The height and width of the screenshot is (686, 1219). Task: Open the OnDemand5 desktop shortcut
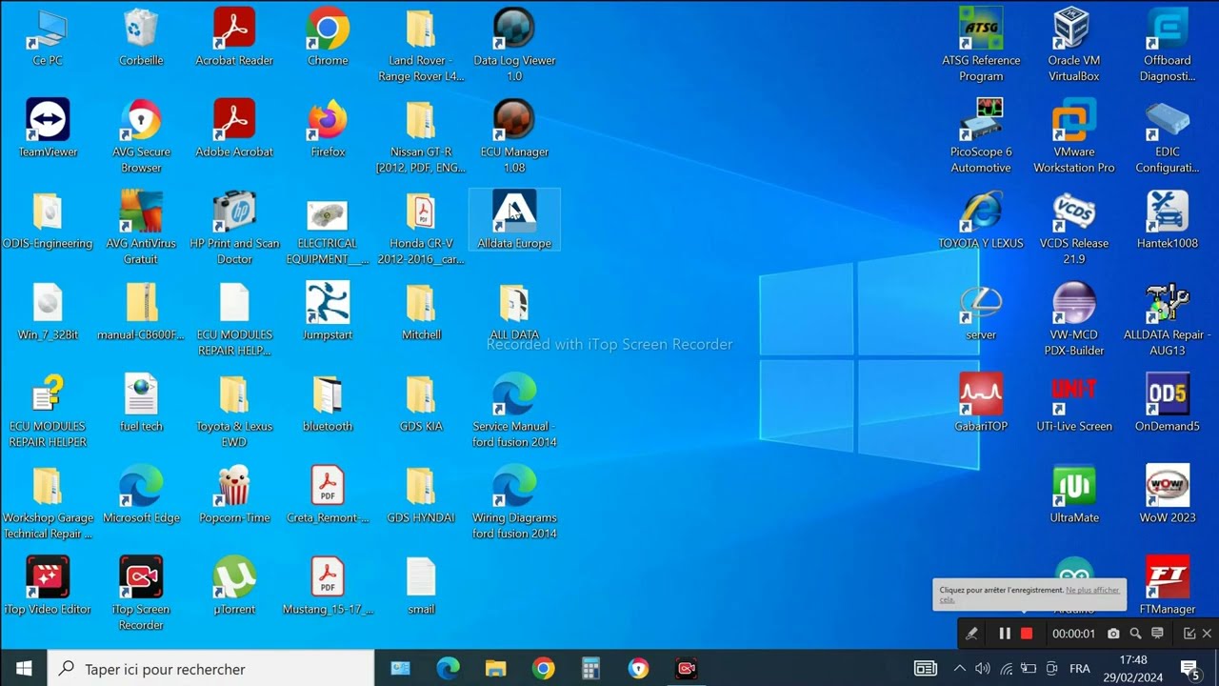tap(1168, 403)
